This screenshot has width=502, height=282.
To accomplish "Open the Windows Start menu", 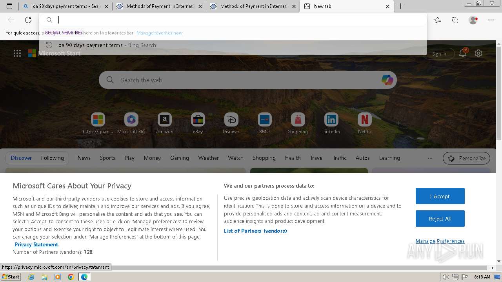I will [11, 277].
